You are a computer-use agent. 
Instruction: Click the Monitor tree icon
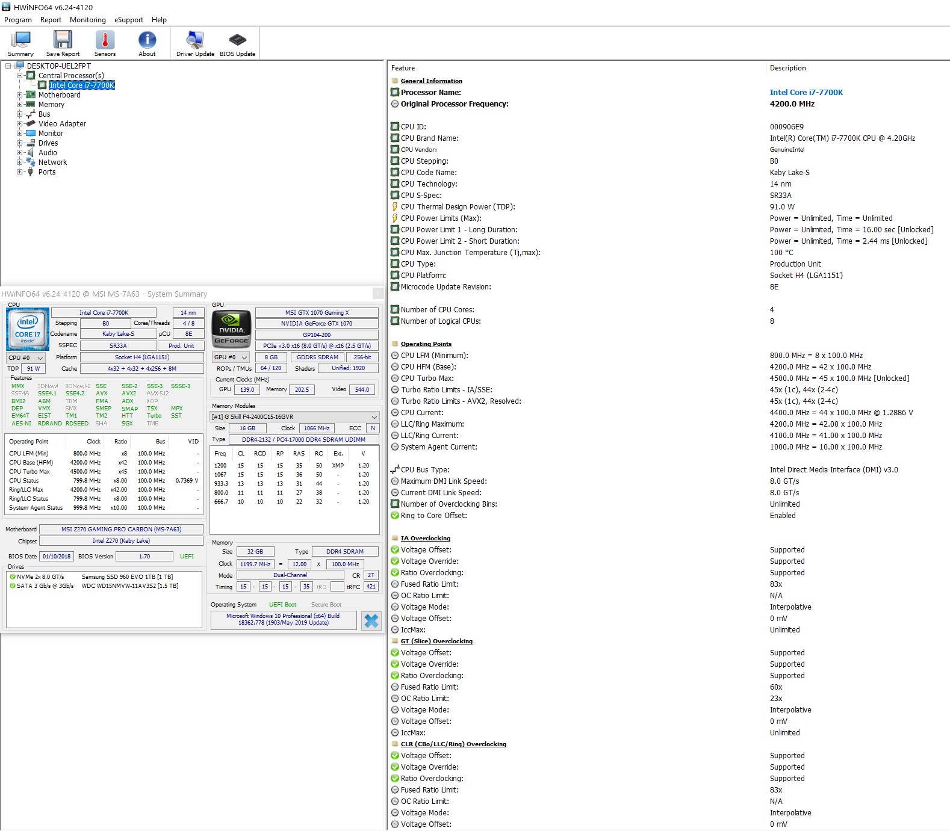(31, 134)
